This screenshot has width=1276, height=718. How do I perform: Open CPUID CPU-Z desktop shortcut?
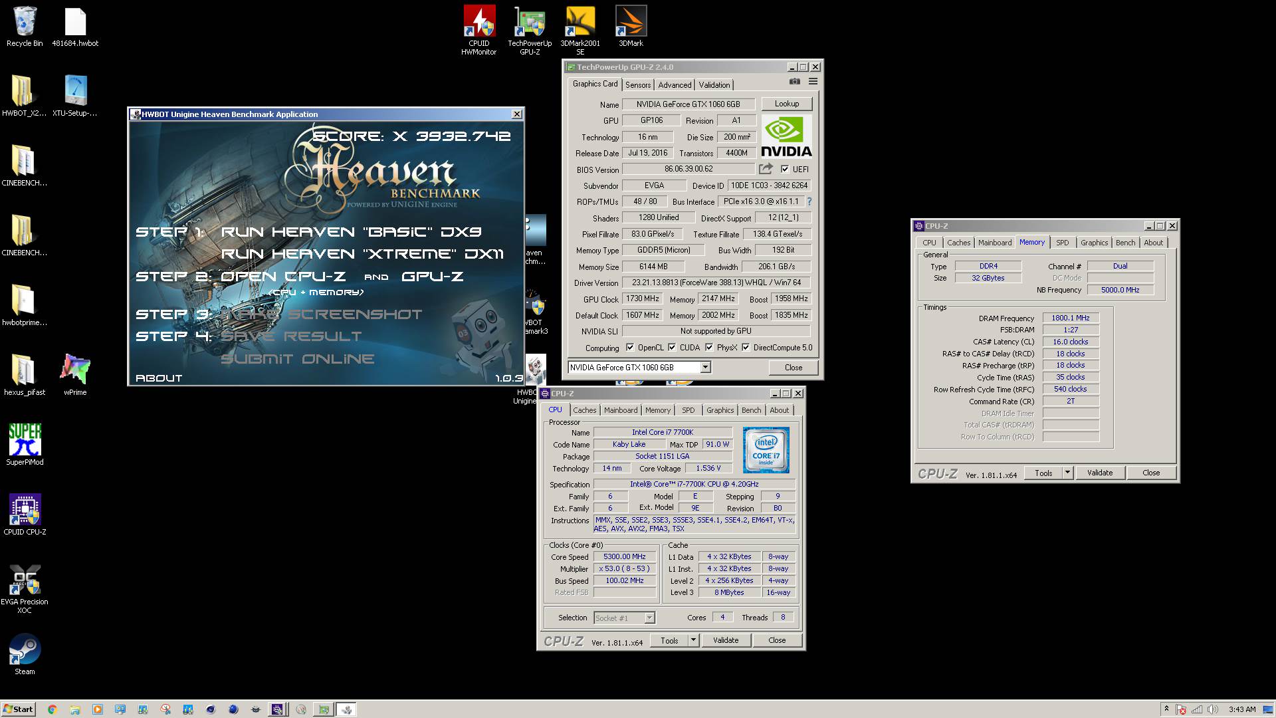point(25,515)
